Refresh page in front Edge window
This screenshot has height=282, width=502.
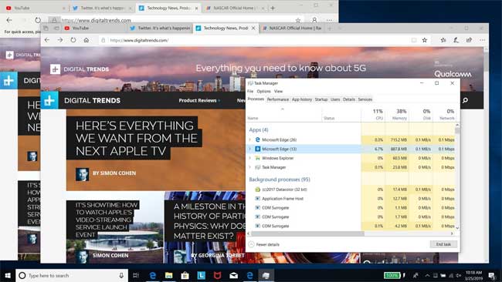click(73, 40)
